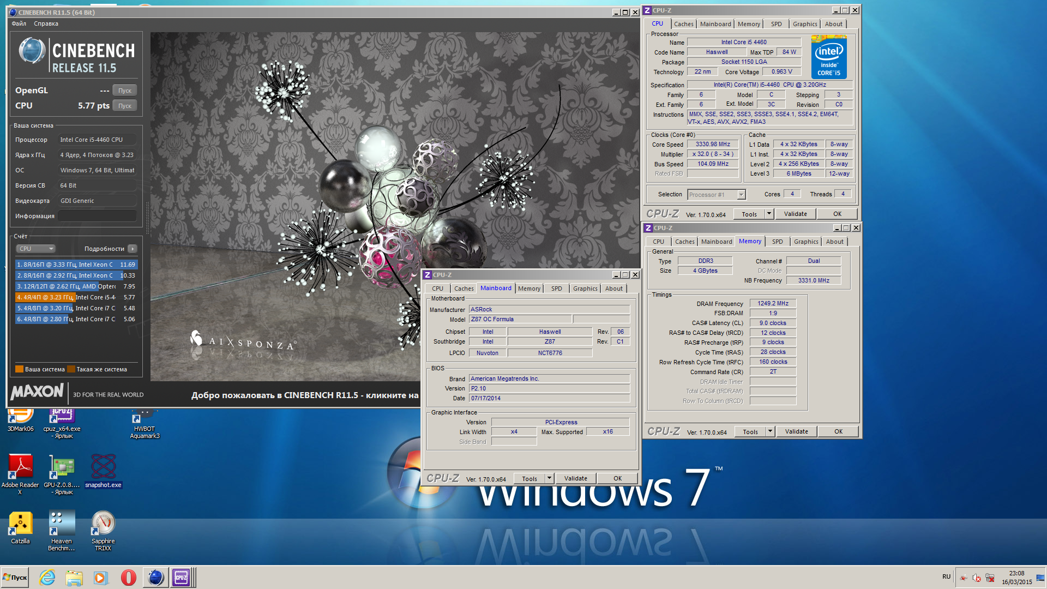This screenshot has width=1047, height=589.
Task: Open Internet Explorer from the taskbar
Action: click(47, 577)
